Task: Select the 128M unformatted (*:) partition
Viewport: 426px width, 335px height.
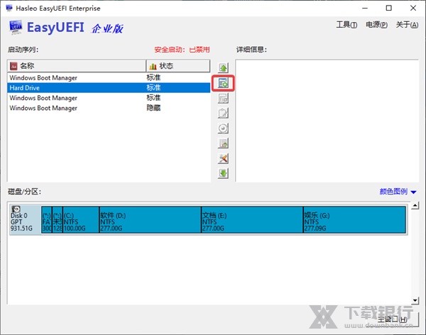Action: [x=58, y=219]
